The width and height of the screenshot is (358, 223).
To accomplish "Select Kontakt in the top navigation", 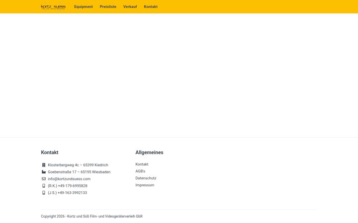I will (x=151, y=7).
